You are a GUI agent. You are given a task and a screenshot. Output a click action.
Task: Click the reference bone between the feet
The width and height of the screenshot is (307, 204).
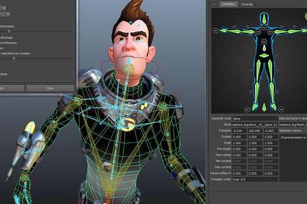(264, 108)
